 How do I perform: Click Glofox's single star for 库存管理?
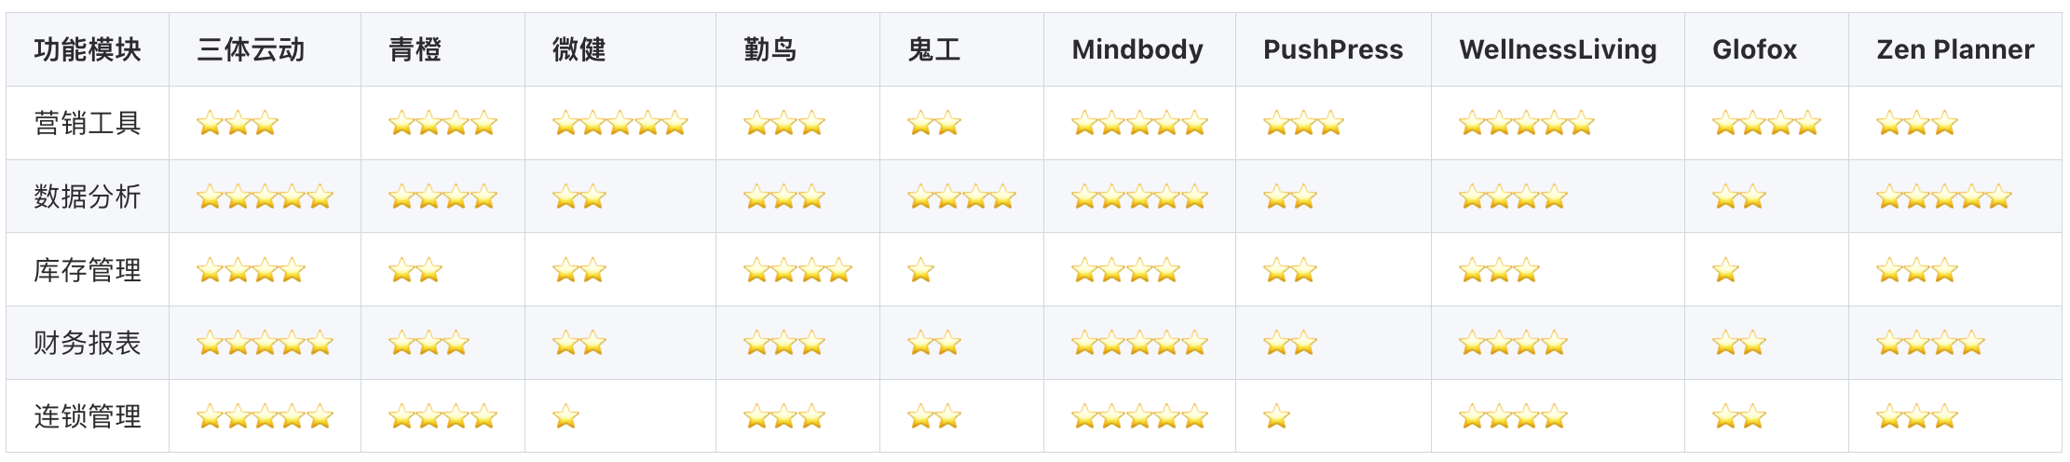1725,270
